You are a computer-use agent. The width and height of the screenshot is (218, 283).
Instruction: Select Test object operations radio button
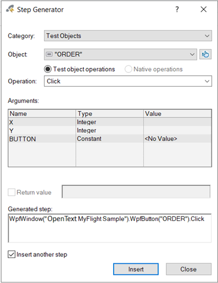(x=48, y=69)
